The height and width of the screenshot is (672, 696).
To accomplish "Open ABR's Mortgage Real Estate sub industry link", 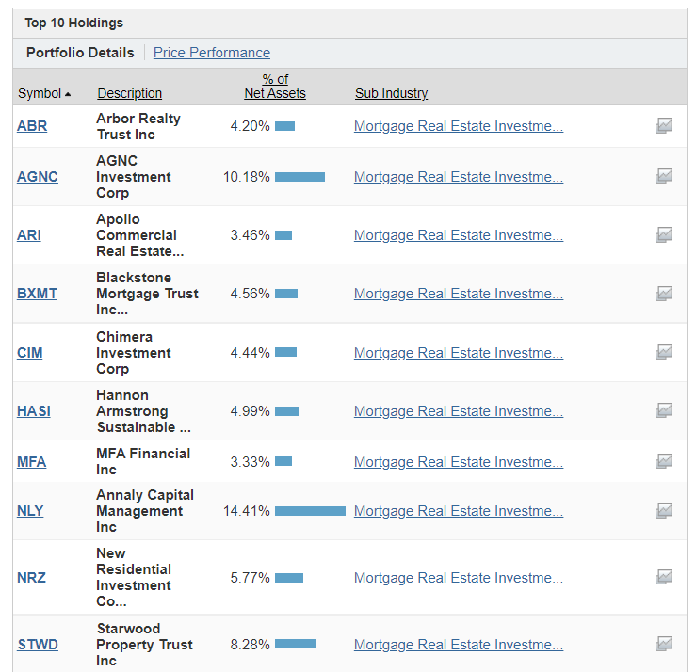I will pos(459,126).
